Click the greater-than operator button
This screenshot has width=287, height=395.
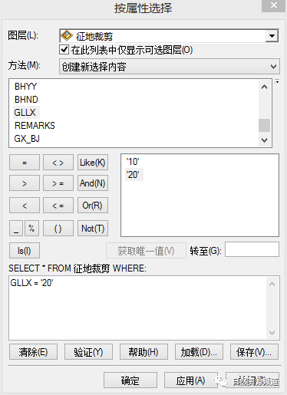pos(25,183)
